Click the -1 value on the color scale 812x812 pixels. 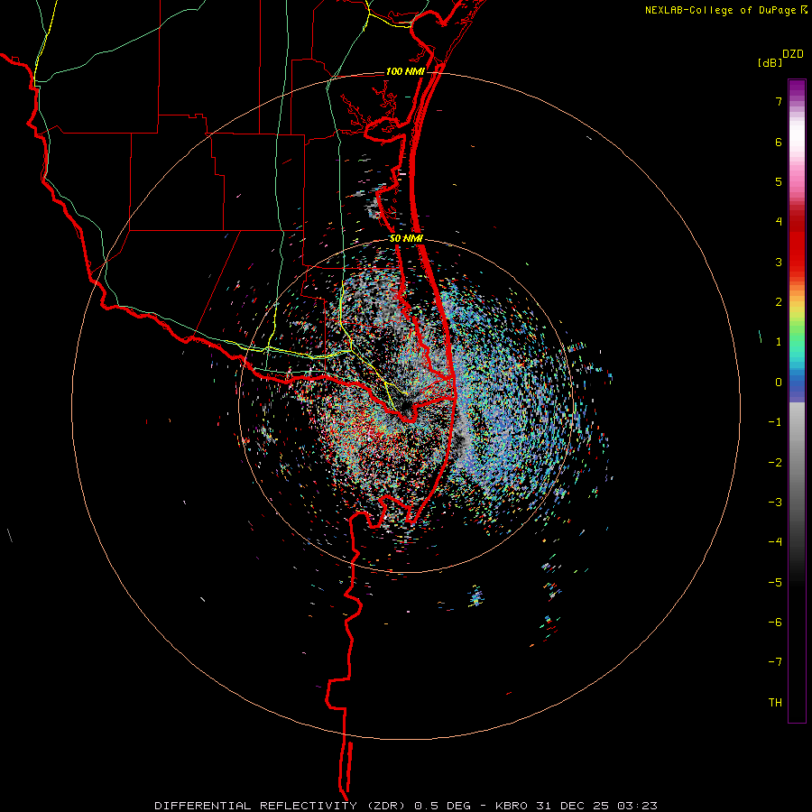775,422
